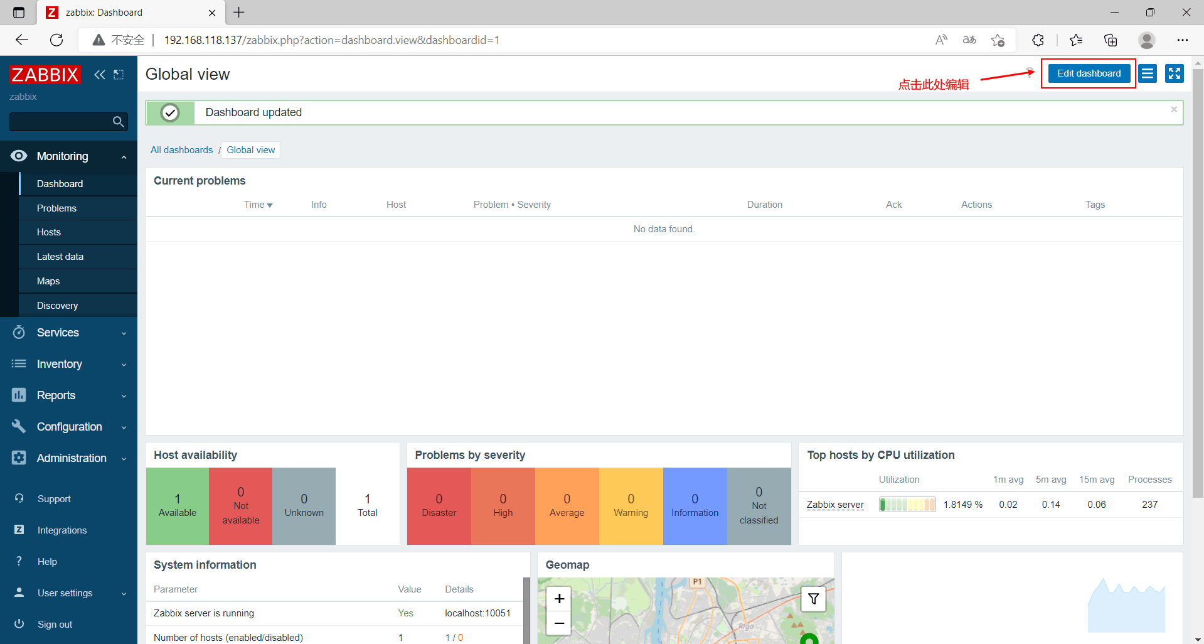Open browser profile avatar
This screenshot has width=1204, height=644.
pos(1147,40)
